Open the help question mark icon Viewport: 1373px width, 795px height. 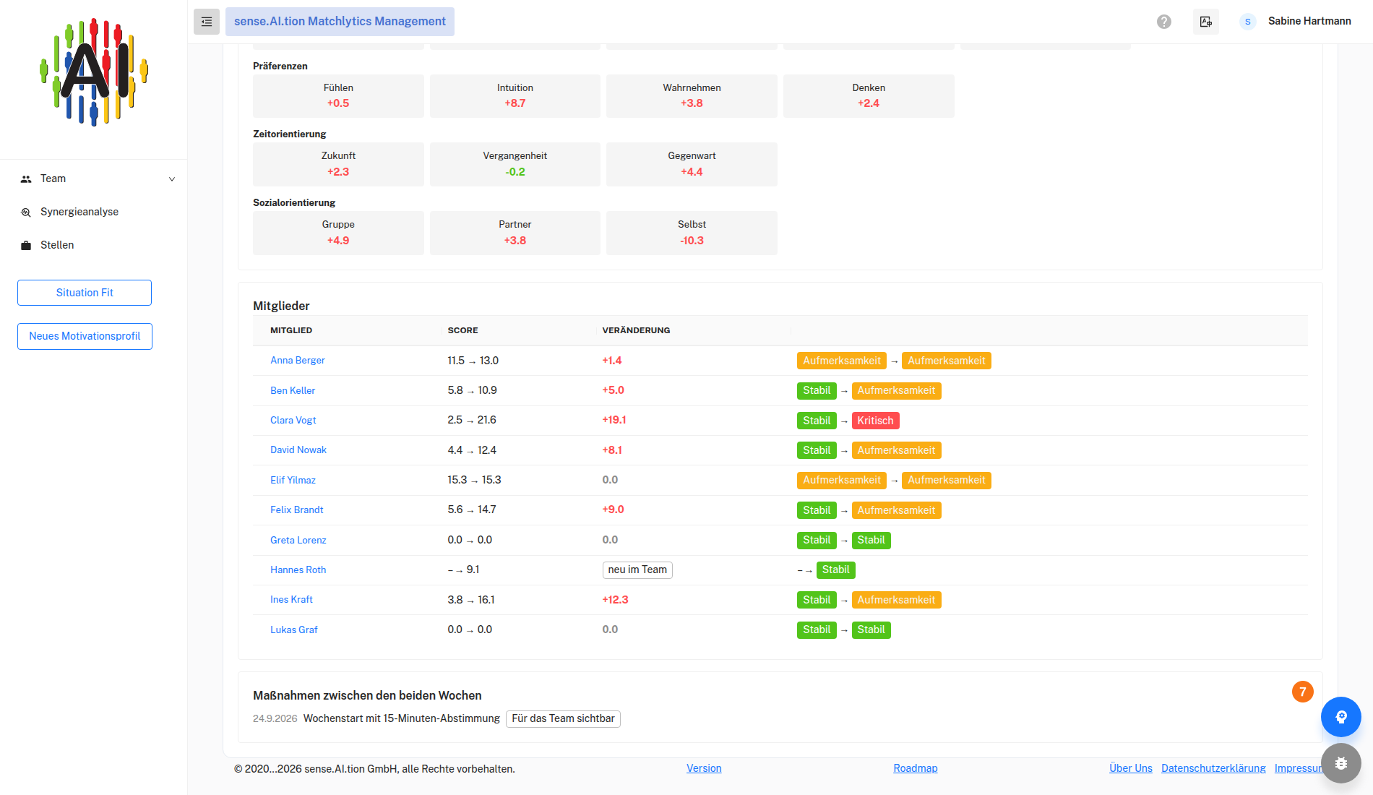(x=1164, y=22)
